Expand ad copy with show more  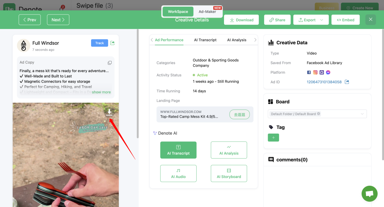pos(101,92)
